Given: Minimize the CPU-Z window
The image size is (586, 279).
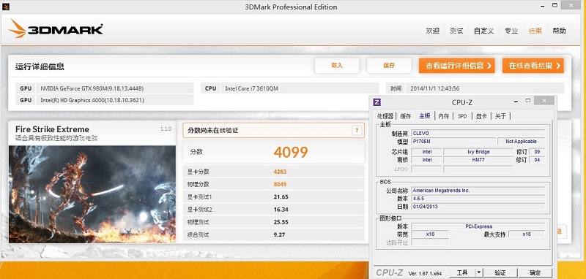Looking at the screenshot, I should [516, 101].
